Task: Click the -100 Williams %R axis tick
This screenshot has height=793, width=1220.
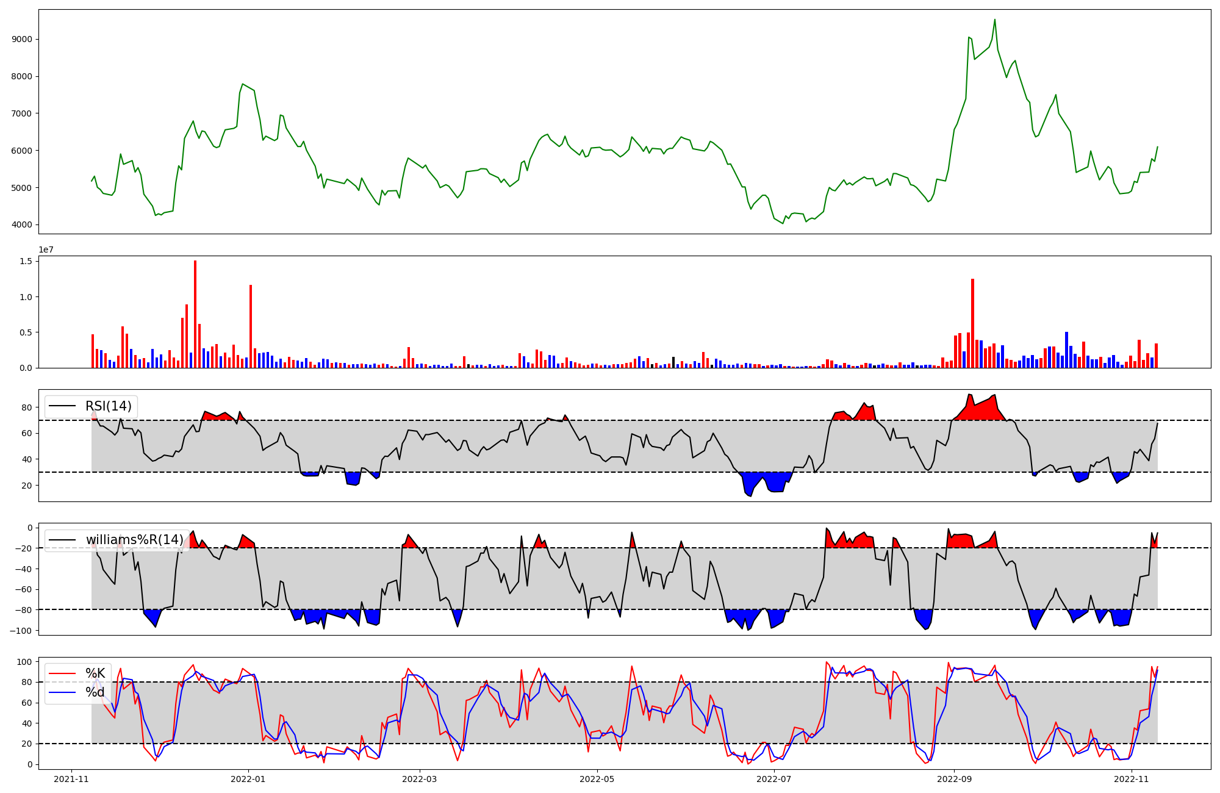Action: tap(22, 631)
